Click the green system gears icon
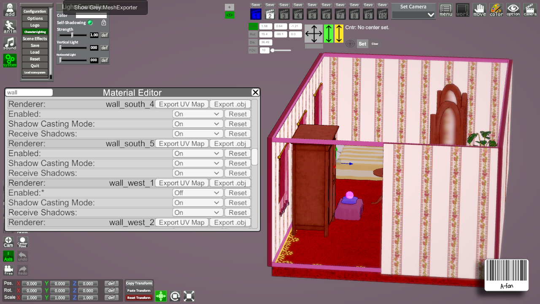 pyautogui.click(x=10, y=60)
